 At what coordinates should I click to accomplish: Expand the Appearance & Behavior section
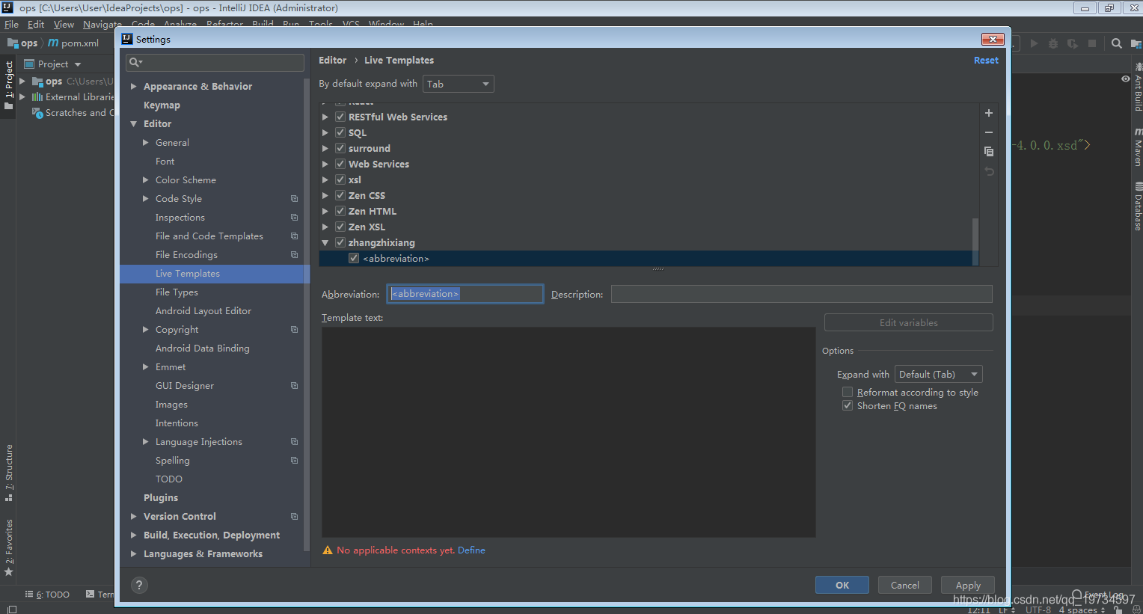[x=133, y=87]
